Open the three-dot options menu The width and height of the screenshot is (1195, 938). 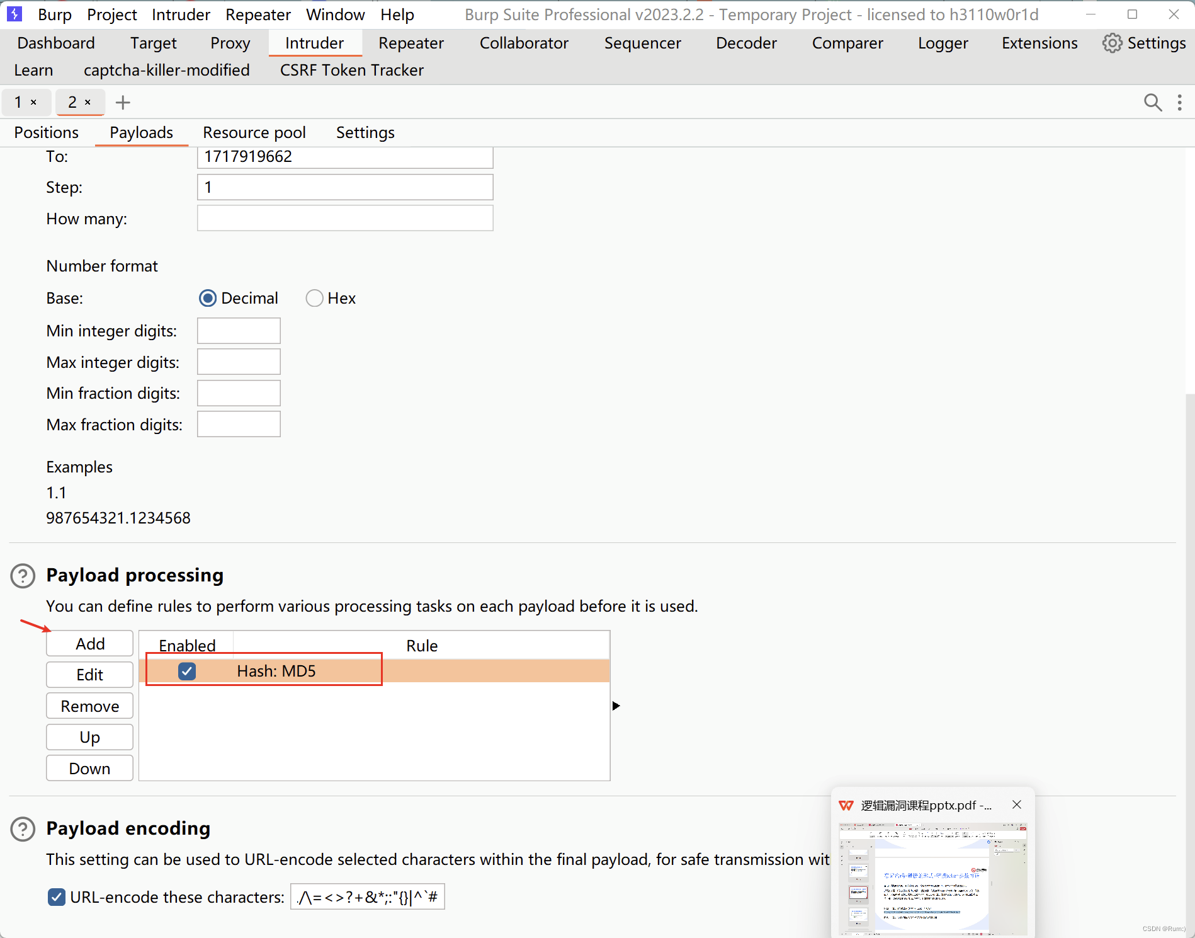[1179, 102]
